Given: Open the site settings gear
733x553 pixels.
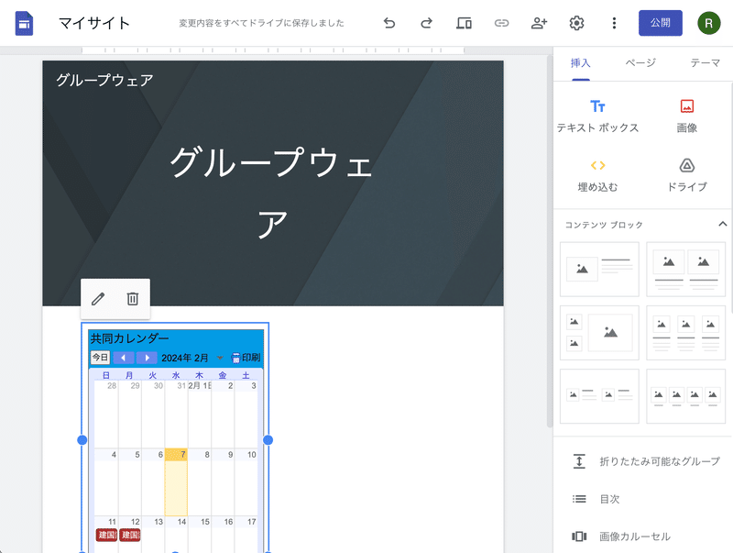Looking at the screenshot, I should click(576, 23).
